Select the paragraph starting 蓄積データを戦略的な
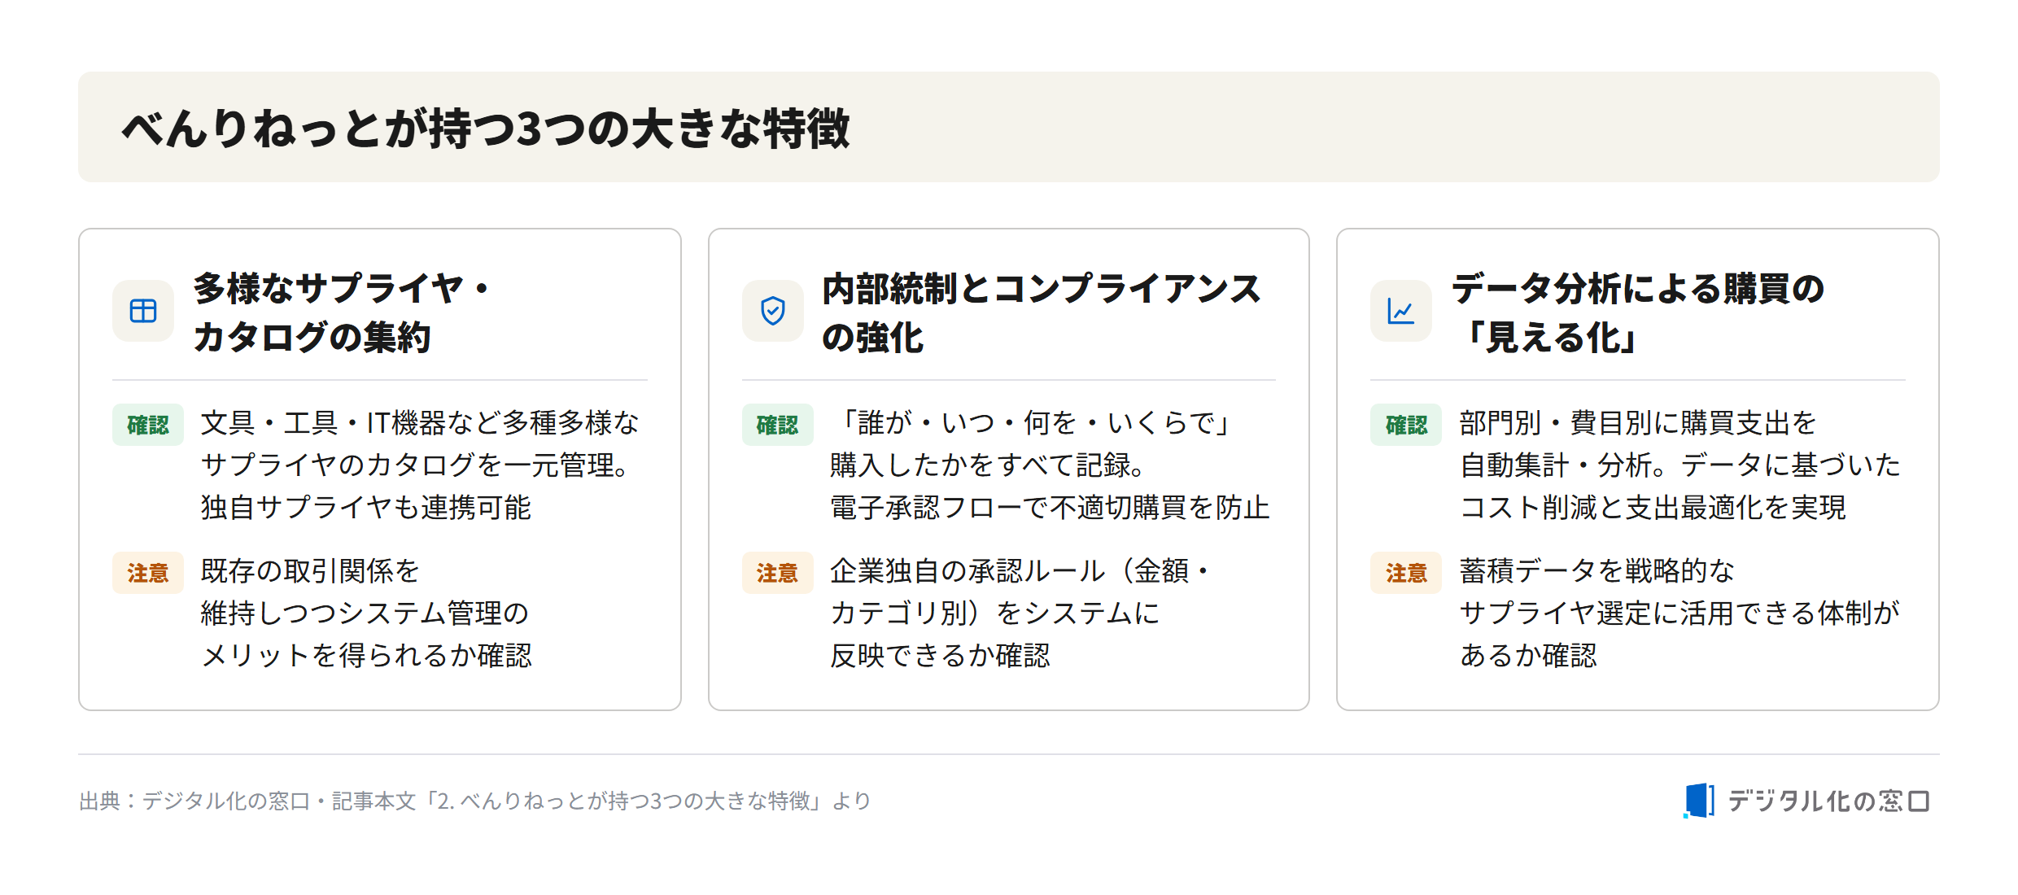The image size is (2018, 895). coord(1679,613)
